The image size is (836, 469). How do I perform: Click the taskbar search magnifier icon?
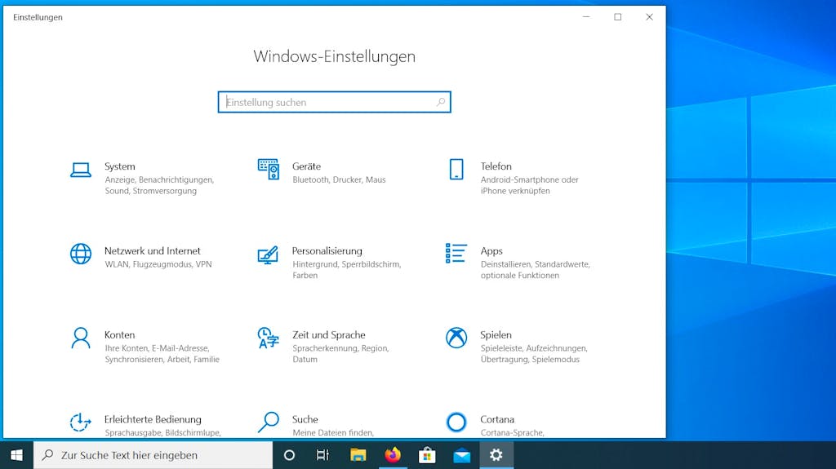tap(47, 454)
